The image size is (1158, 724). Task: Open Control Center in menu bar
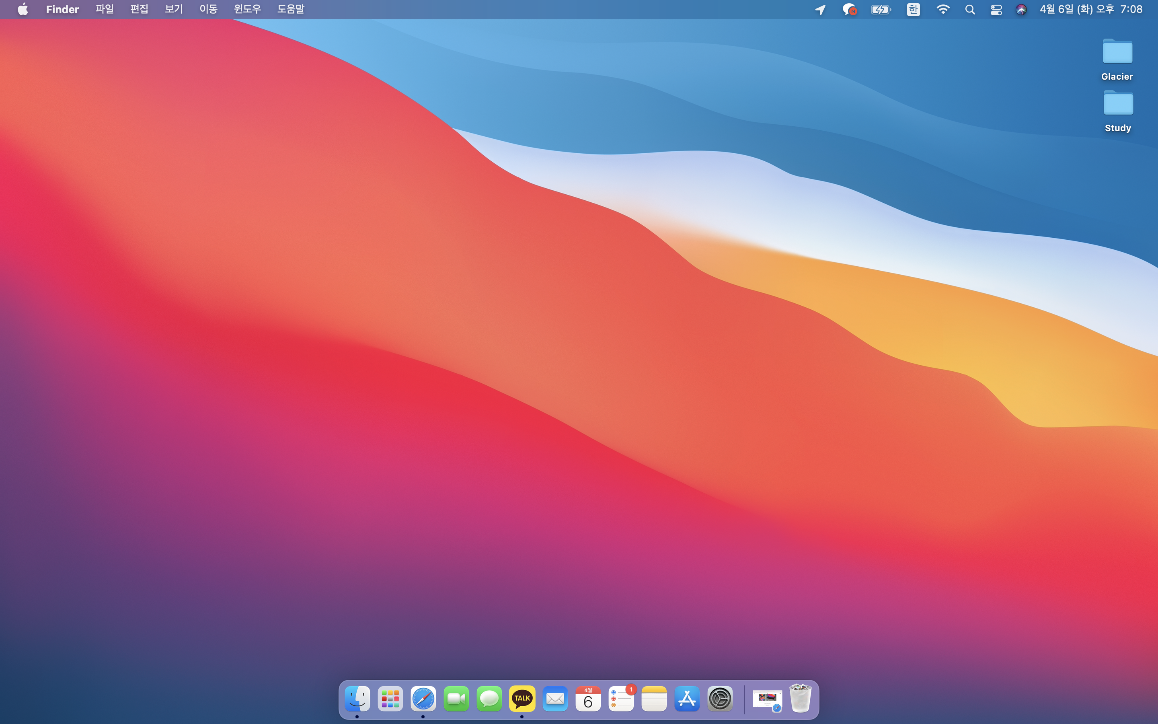point(996,10)
